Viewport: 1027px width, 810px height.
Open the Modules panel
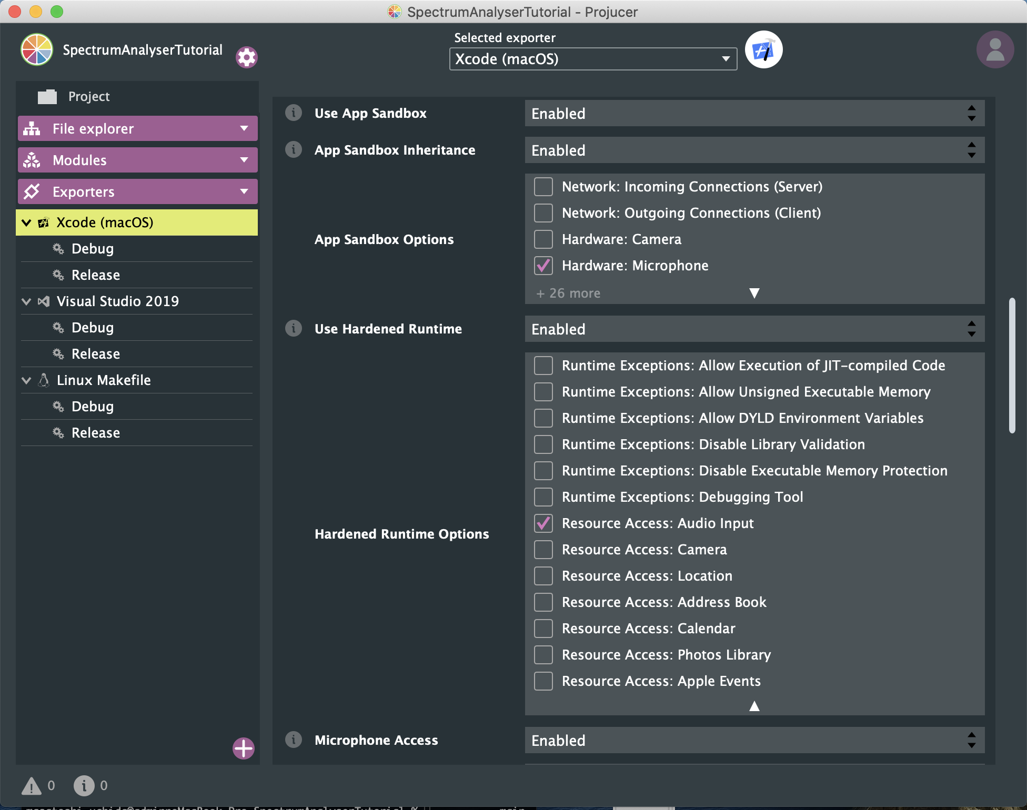click(137, 159)
